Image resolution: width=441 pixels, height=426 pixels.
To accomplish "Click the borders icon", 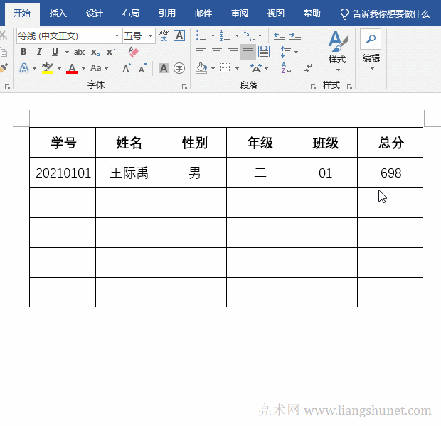I will point(225,68).
